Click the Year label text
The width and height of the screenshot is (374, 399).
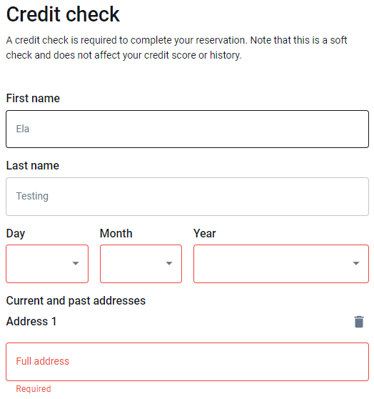(205, 233)
